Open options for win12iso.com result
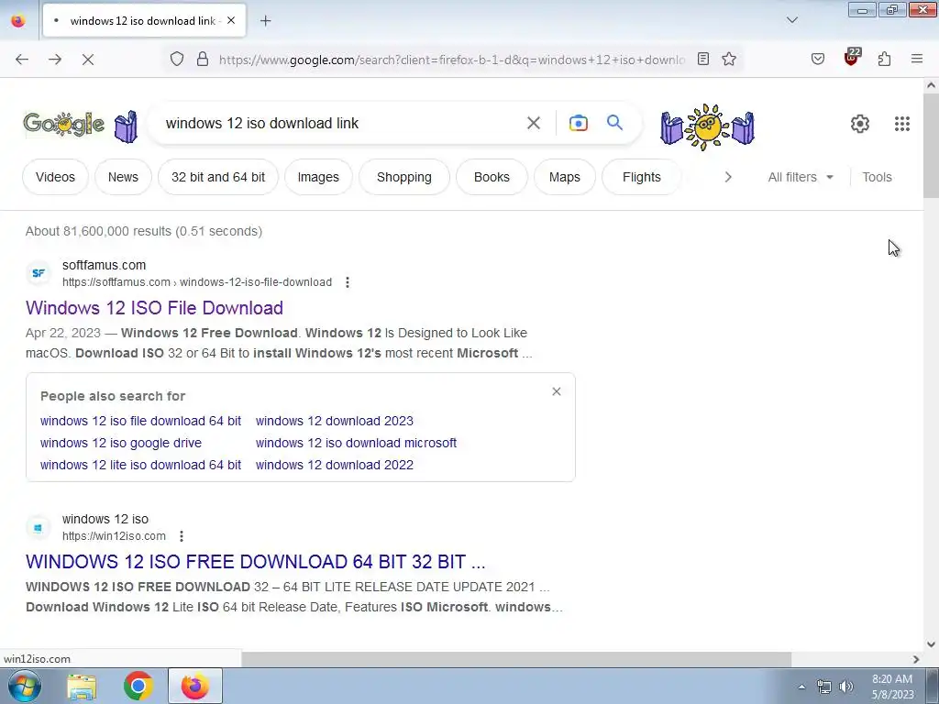This screenshot has height=704, width=939. pos(182,535)
